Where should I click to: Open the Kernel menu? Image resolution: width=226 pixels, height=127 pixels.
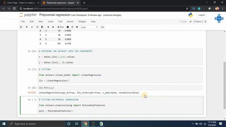pos(70,22)
